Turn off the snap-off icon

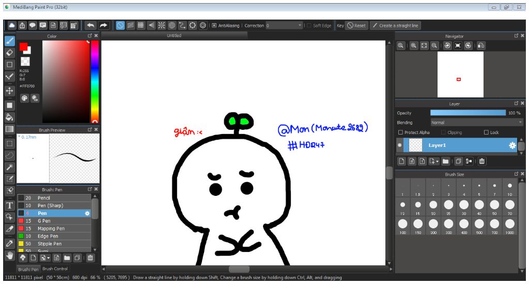pyautogui.click(x=120, y=25)
